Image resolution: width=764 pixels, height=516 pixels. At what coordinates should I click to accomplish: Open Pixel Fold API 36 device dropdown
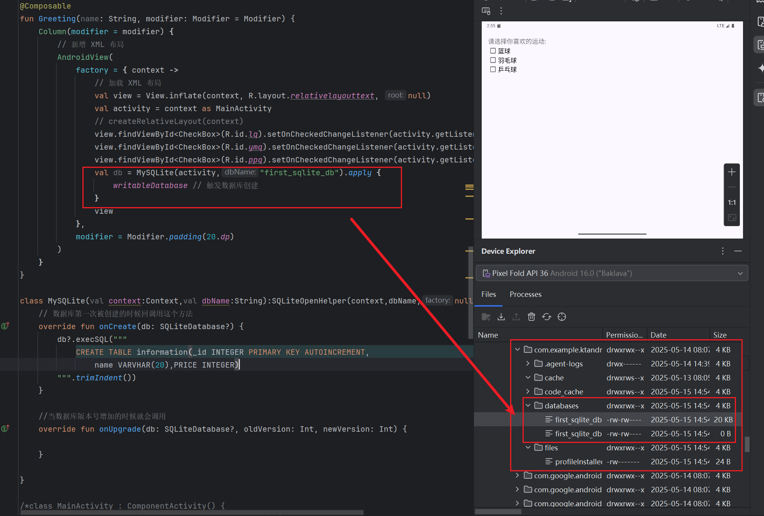(x=612, y=273)
